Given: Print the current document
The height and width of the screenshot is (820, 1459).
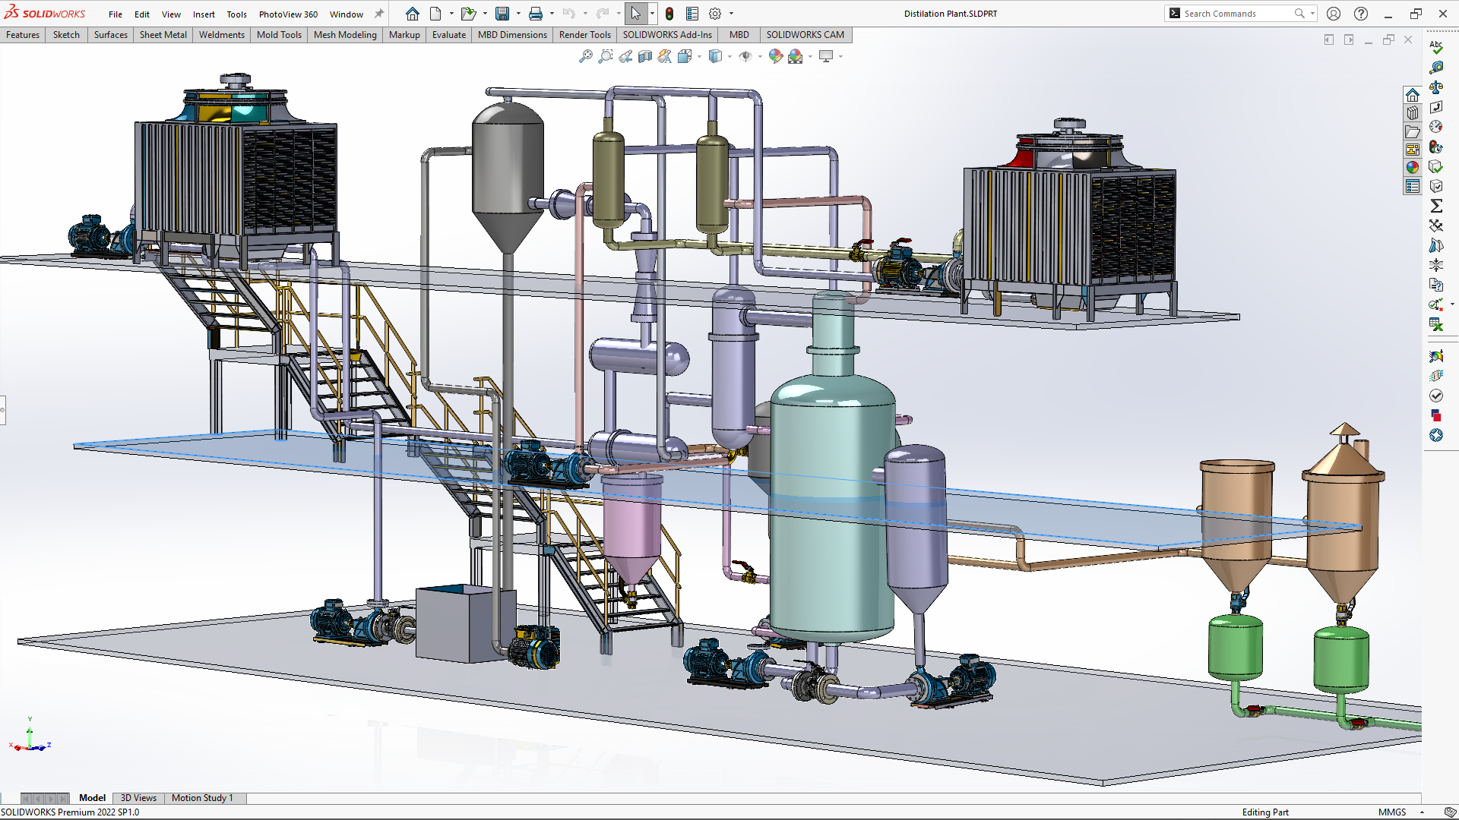Looking at the screenshot, I should click(536, 14).
